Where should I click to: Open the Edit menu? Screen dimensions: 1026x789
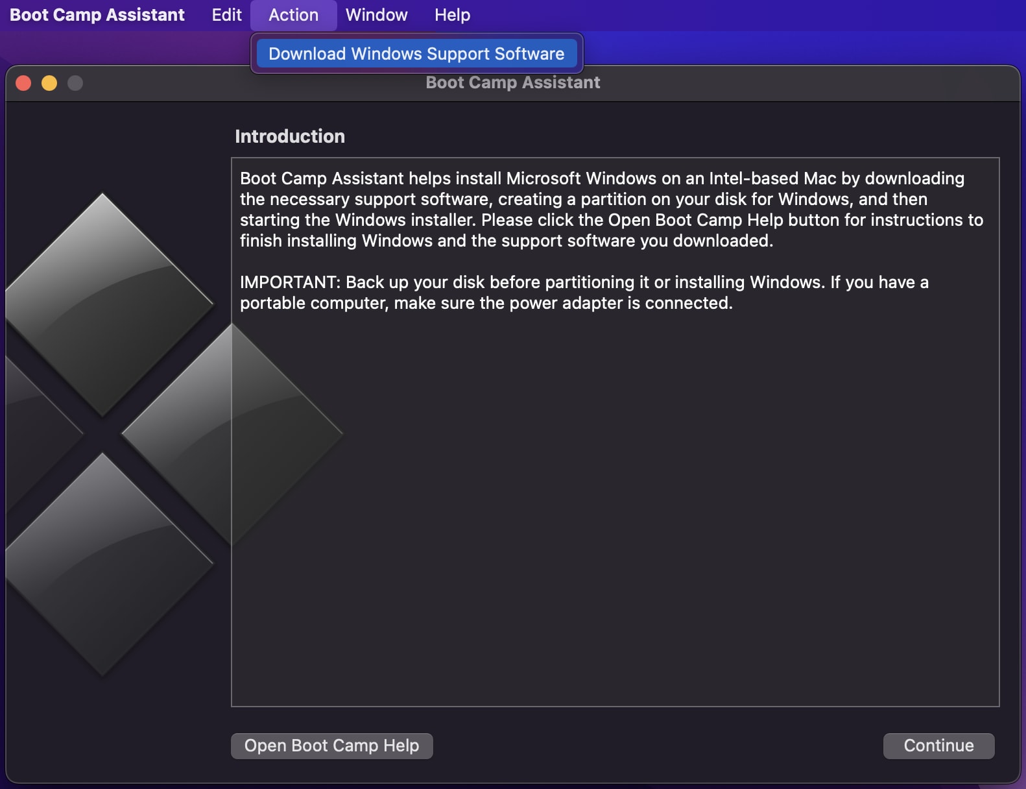[226, 15]
